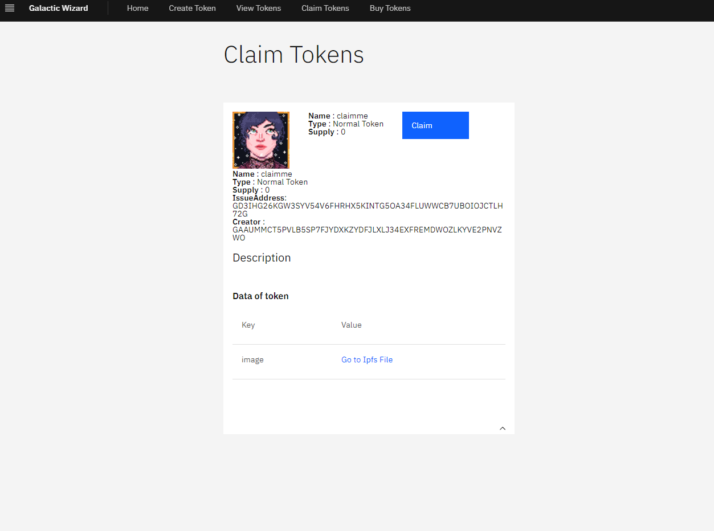The width and height of the screenshot is (714, 531).
Task: Select the Claim Tokens menu item
Action: [325, 8]
